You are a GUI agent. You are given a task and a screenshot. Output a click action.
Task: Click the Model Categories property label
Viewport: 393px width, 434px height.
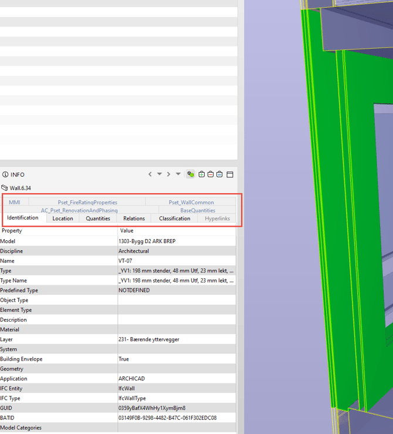pos(21,428)
